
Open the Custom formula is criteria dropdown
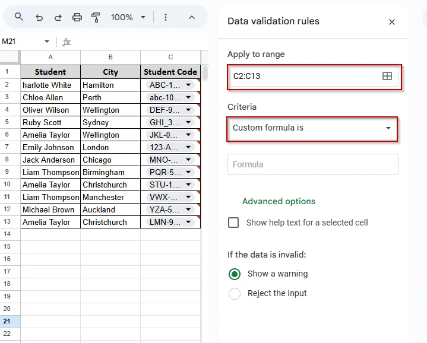tap(312, 129)
